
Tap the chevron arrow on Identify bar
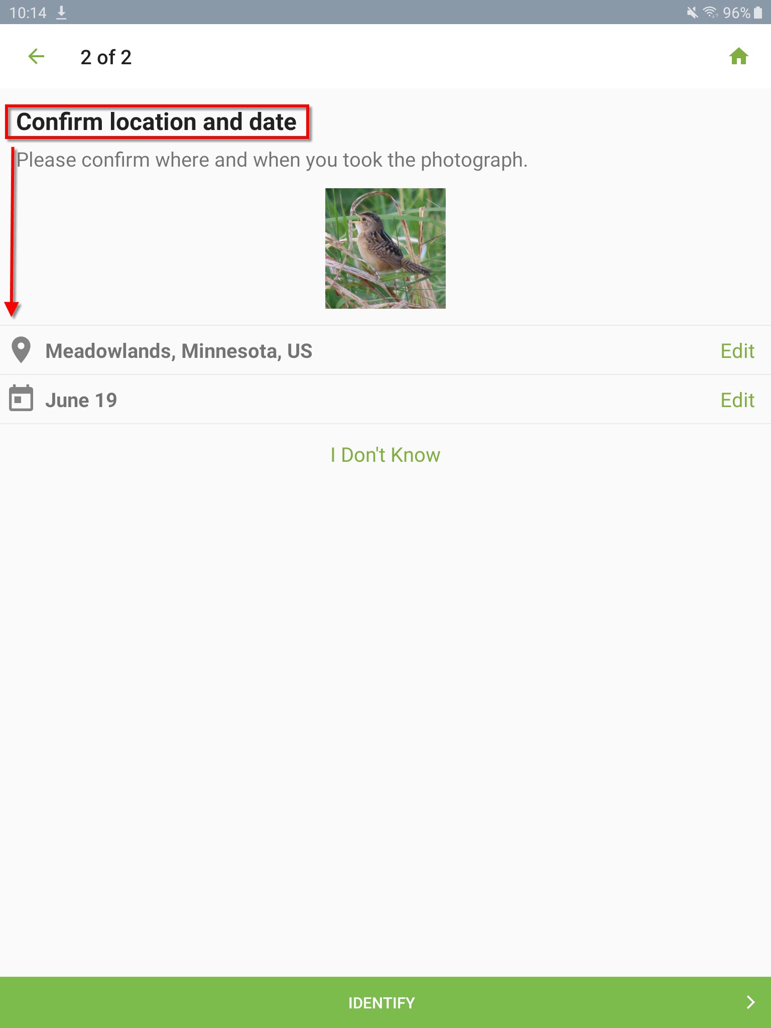pos(751,1002)
